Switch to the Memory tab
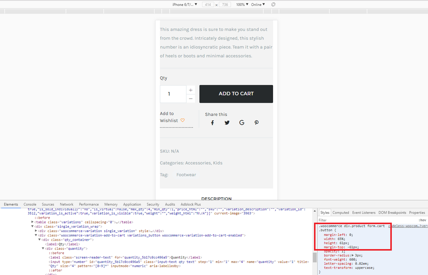Screen dimensions: 428x275 (x=111, y=204)
